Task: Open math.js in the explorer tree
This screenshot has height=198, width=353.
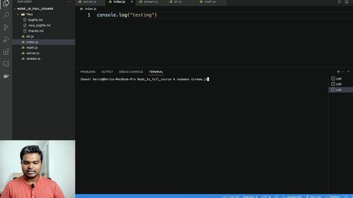Action: click(44, 48)
